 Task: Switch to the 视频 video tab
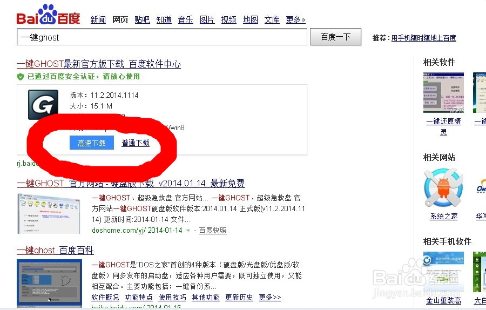(228, 20)
